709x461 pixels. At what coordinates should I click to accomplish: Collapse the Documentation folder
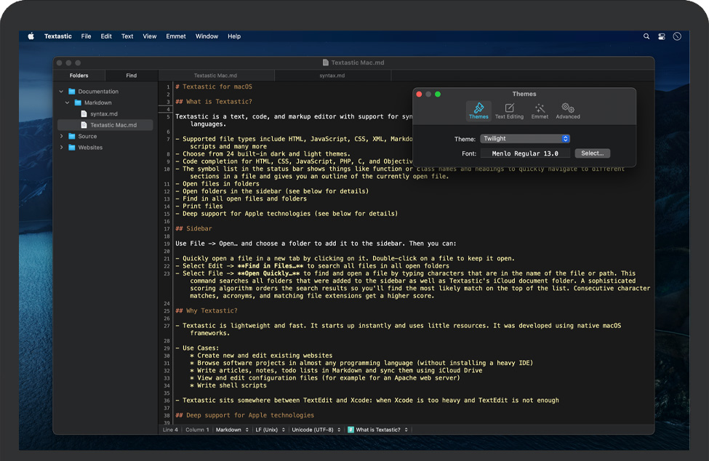coord(62,92)
